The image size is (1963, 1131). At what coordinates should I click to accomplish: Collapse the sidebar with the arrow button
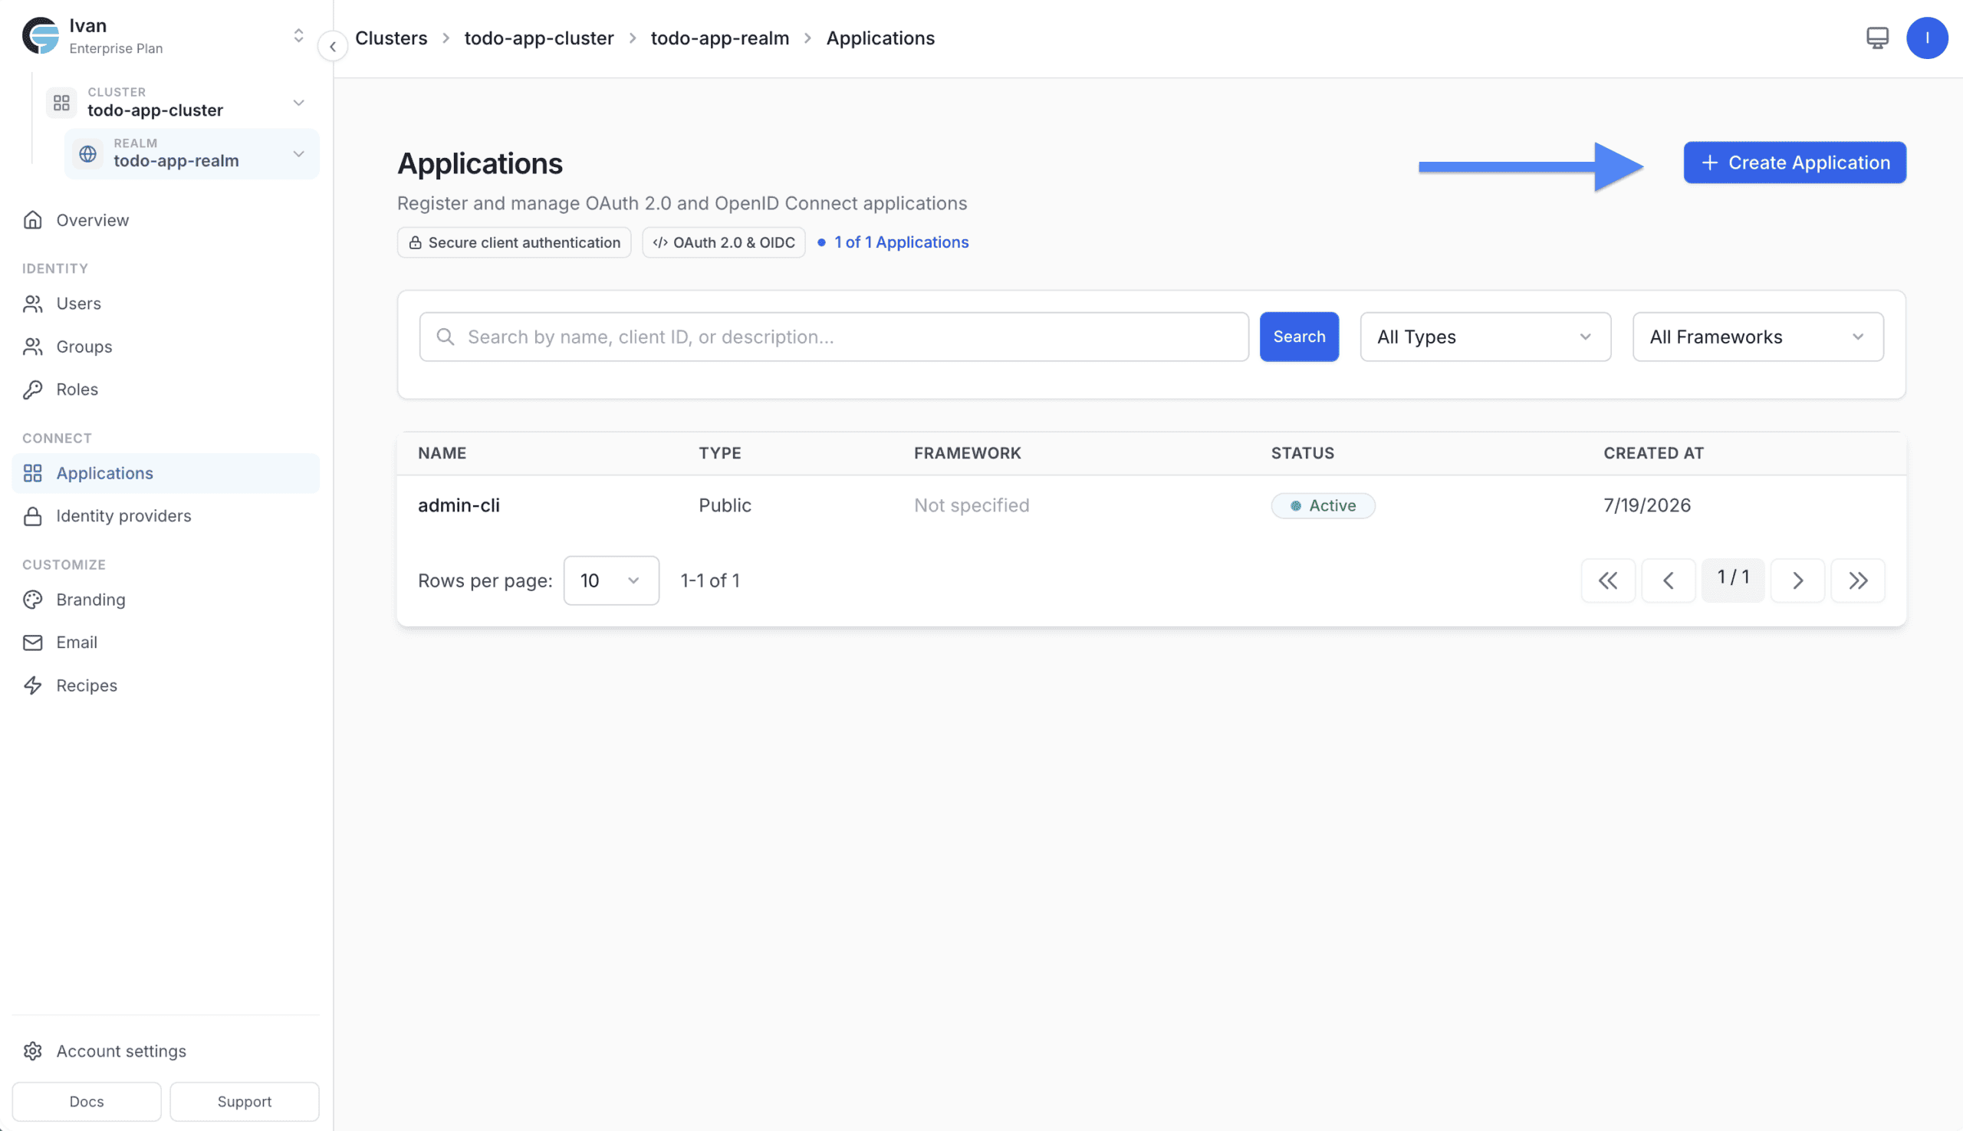point(333,47)
